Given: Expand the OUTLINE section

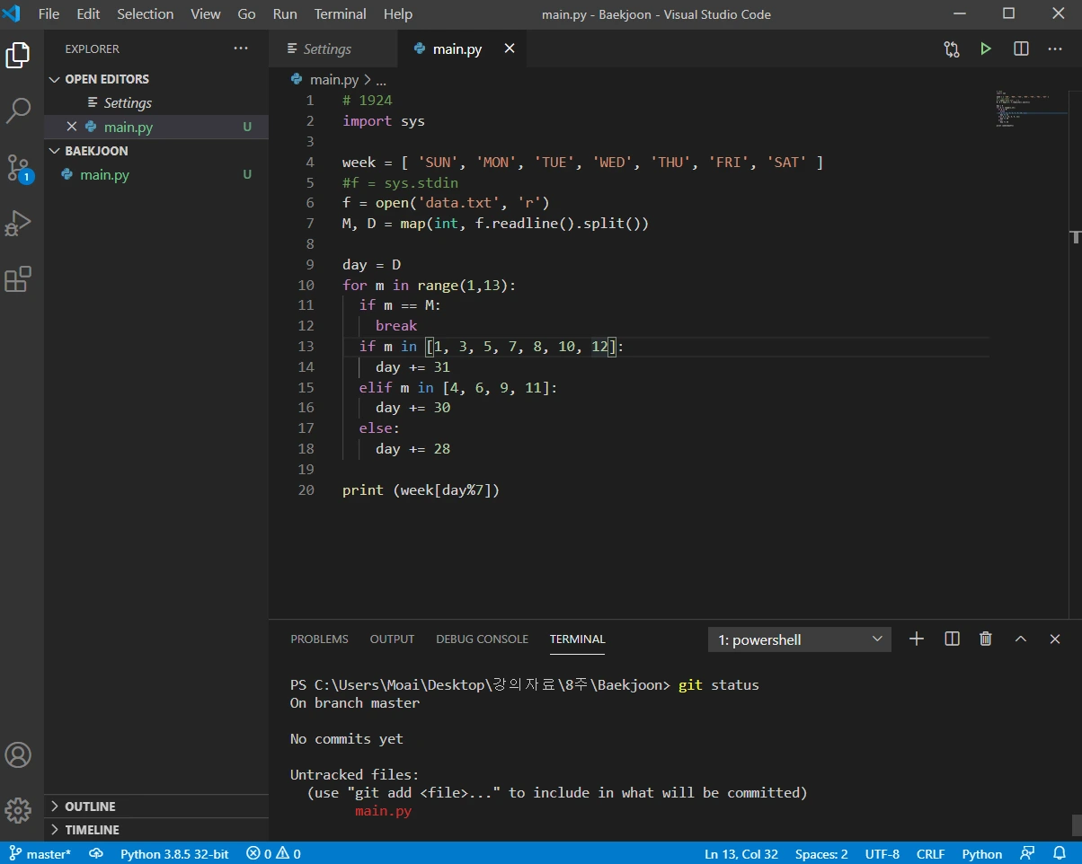Looking at the screenshot, I should coord(90,807).
